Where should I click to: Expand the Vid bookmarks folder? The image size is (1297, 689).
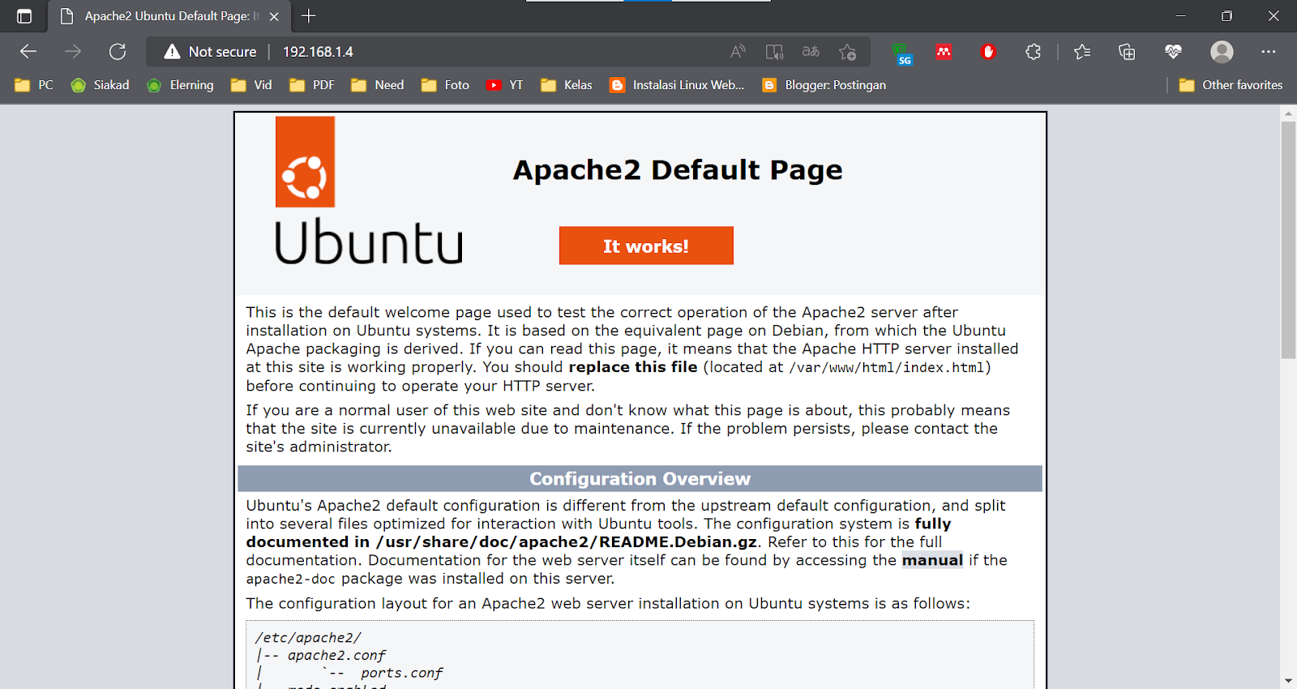click(251, 85)
